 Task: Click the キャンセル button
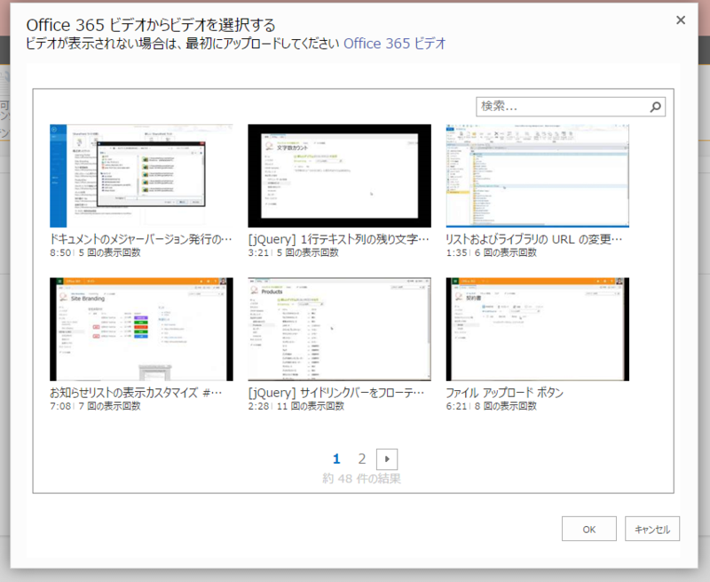(652, 529)
